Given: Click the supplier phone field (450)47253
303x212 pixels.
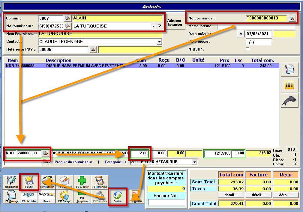Looking at the screenshot, I should [x=51, y=26].
